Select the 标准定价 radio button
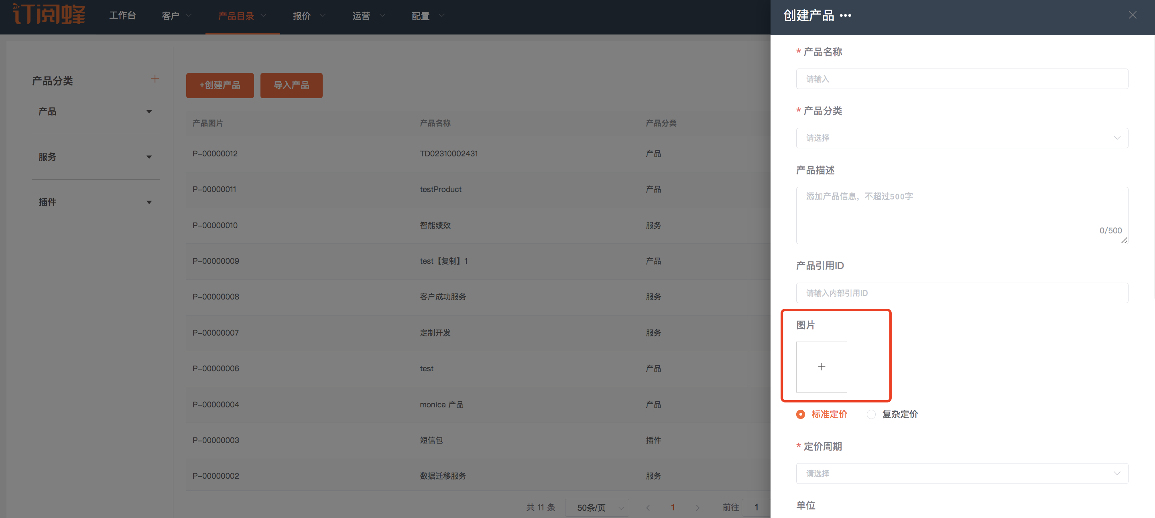This screenshot has width=1155, height=518. tap(800, 414)
